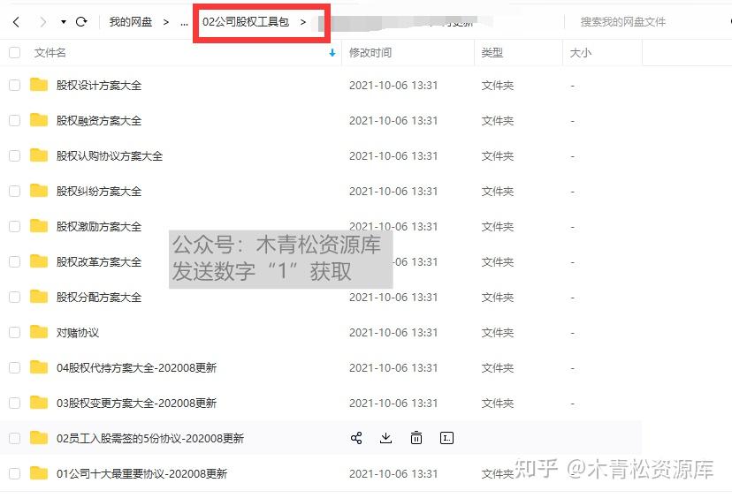Viewport: 732px width, 498px height.
Task: Share the 02员工入股需签的5份协议 folder
Action: tap(356, 438)
